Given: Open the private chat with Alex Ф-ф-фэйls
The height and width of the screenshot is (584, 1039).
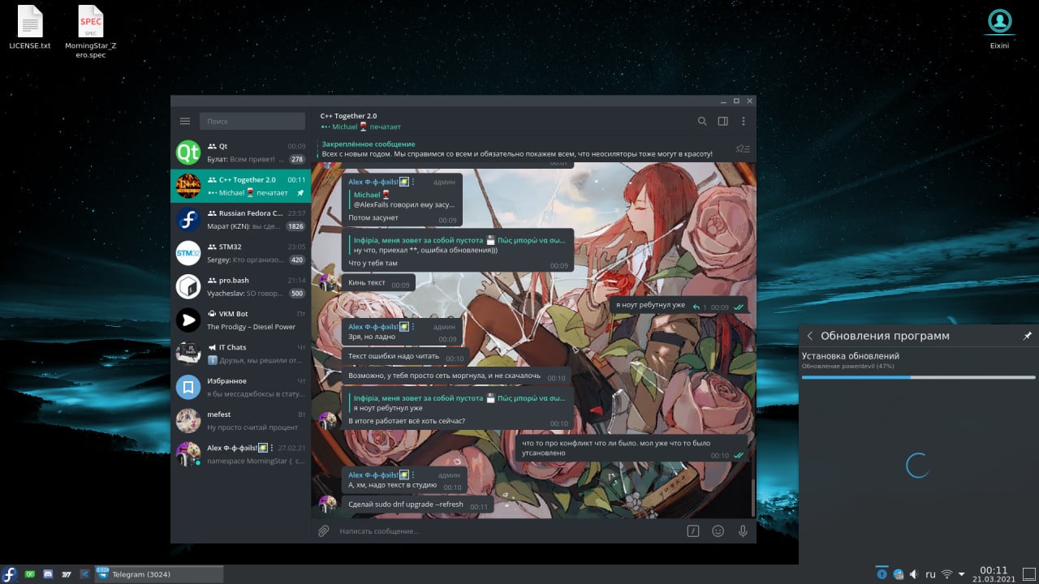Looking at the screenshot, I should tap(241, 454).
